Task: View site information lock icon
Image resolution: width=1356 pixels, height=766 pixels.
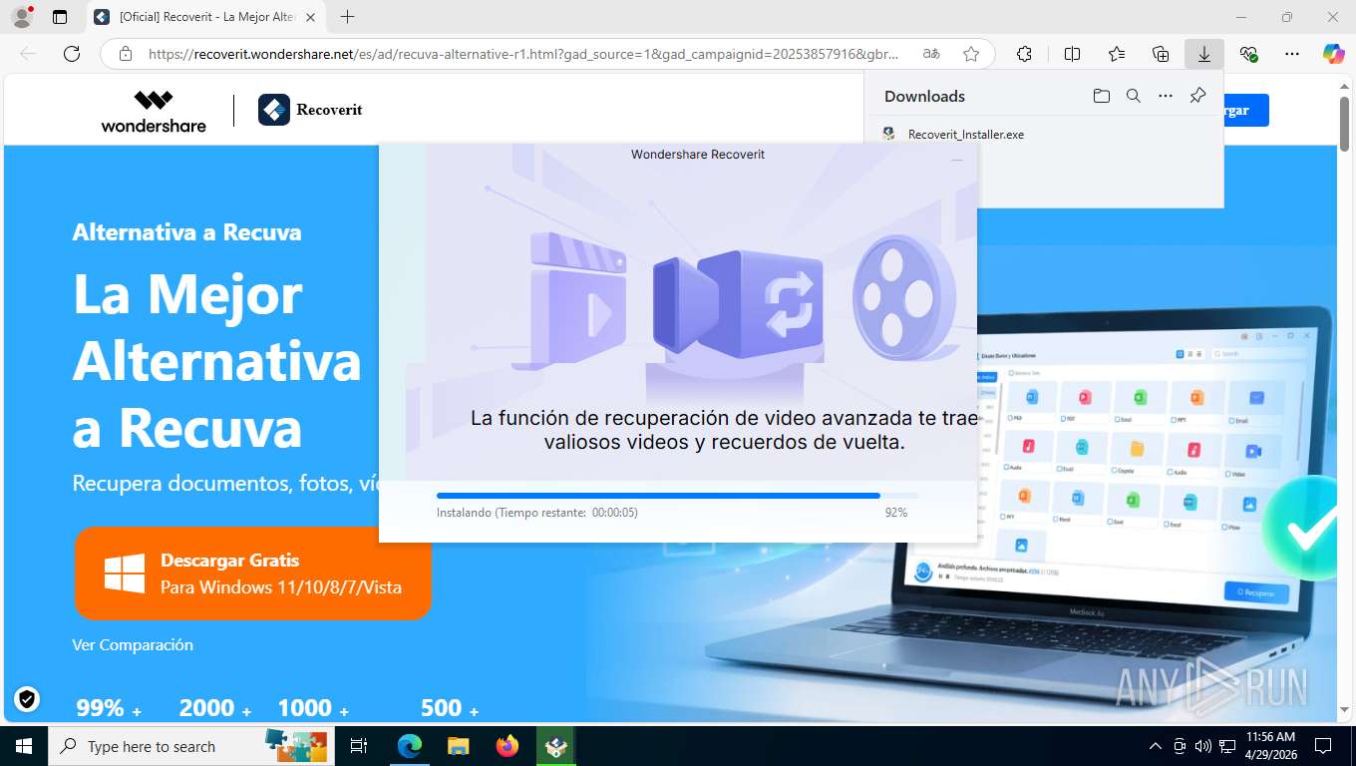Action: click(125, 54)
